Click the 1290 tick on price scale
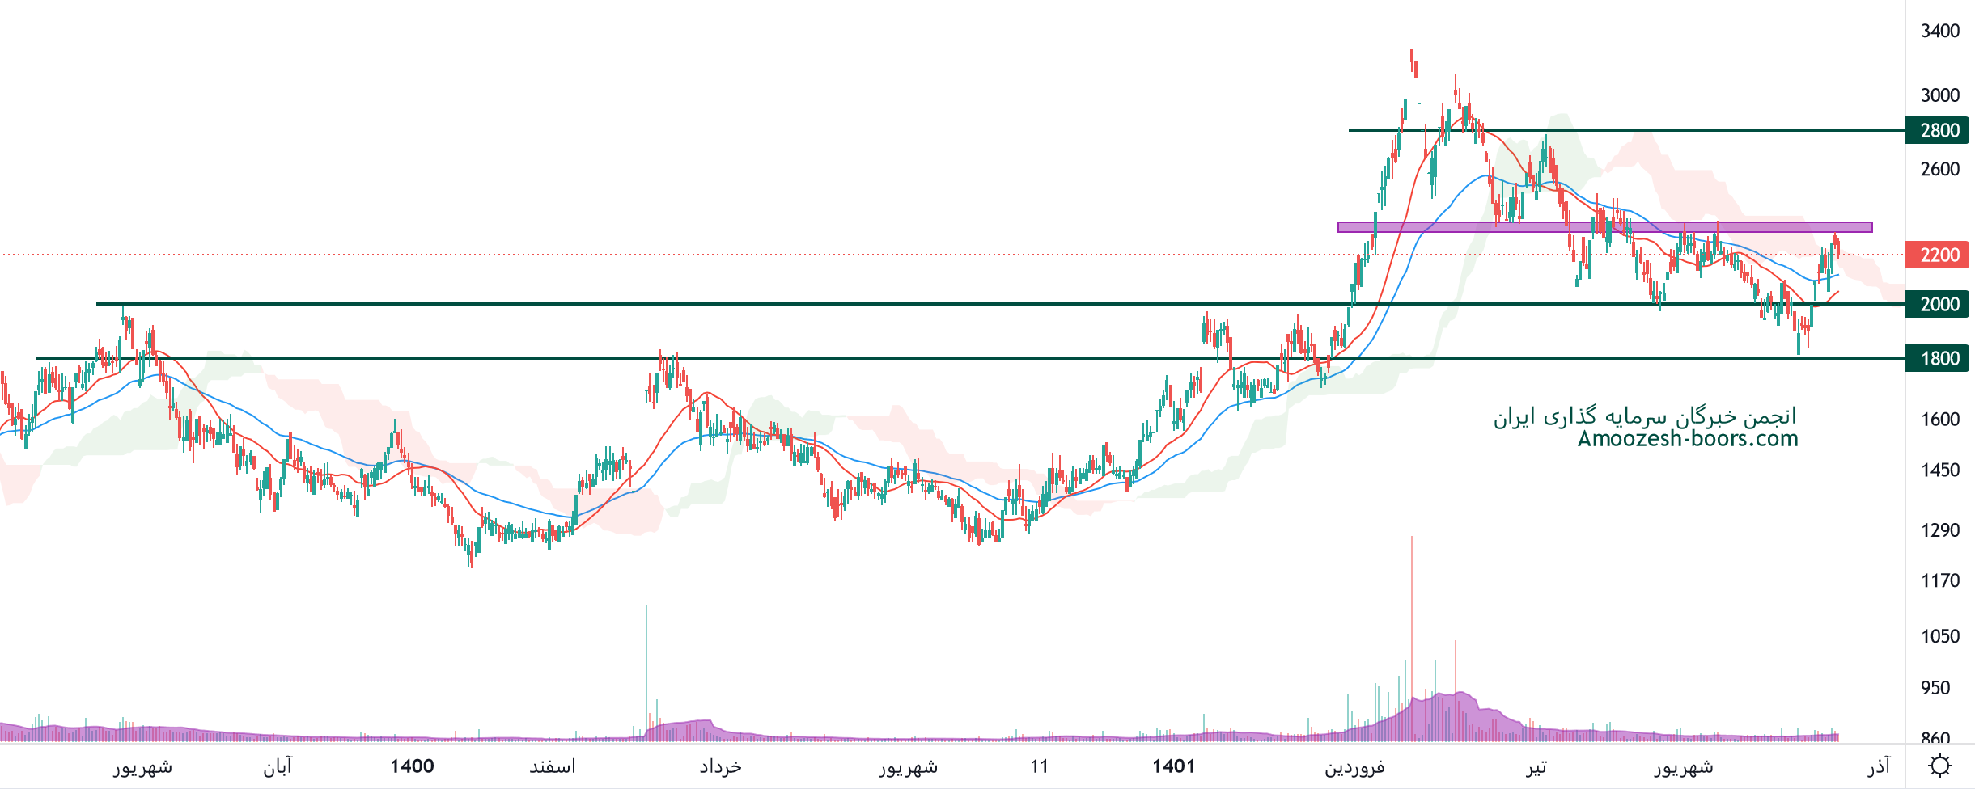 point(1939,530)
